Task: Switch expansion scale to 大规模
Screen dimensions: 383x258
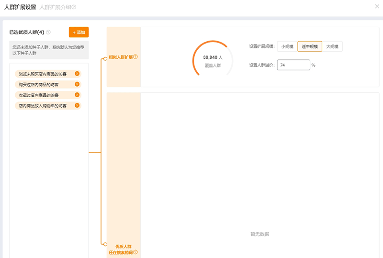Action: coord(332,46)
